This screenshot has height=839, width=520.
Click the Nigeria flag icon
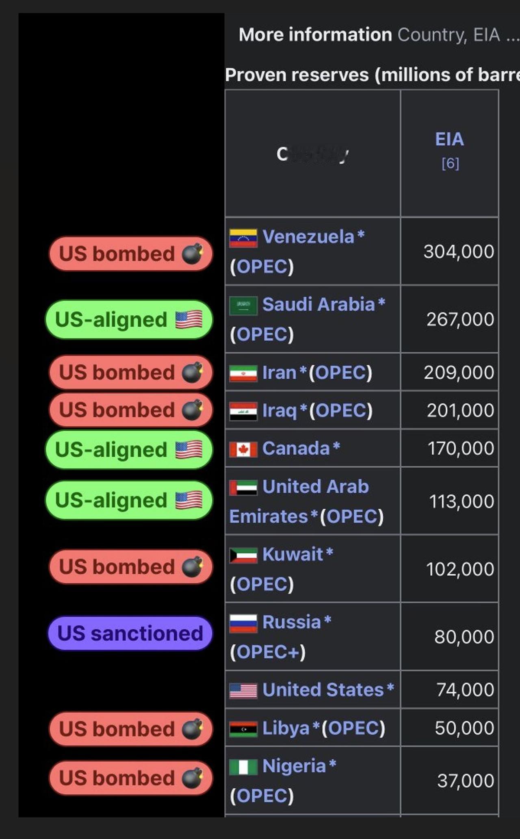click(x=243, y=767)
